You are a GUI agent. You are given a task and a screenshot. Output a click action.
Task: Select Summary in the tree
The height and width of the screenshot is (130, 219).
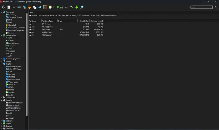coord(12,15)
